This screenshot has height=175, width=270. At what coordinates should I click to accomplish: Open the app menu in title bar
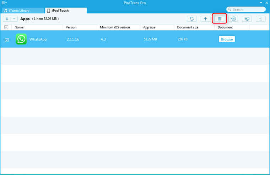tap(4, 3)
